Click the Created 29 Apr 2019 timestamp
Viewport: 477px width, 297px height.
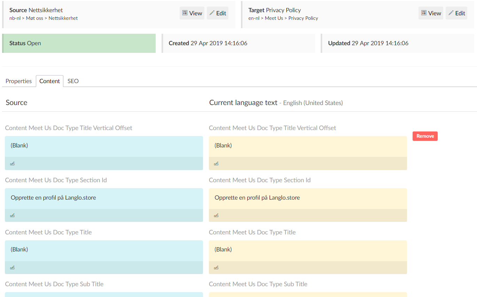point(208,43)
